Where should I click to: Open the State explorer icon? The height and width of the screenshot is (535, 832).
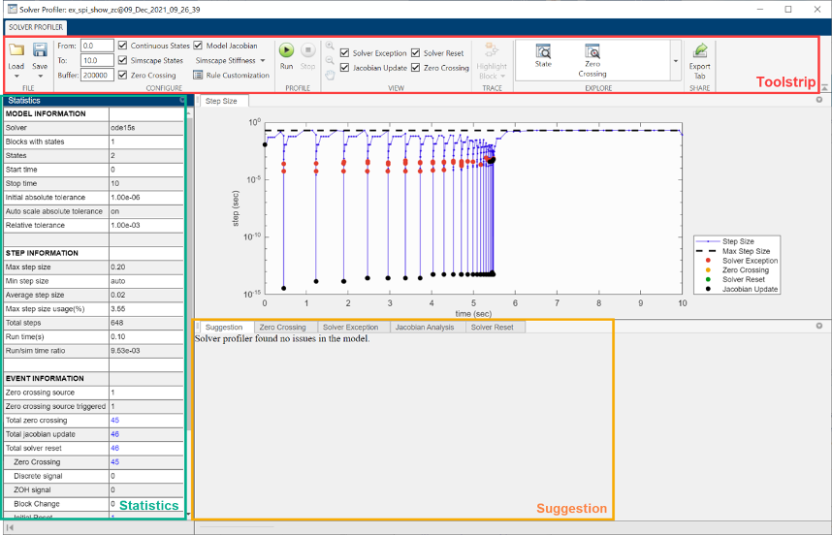tap(543, 51)
